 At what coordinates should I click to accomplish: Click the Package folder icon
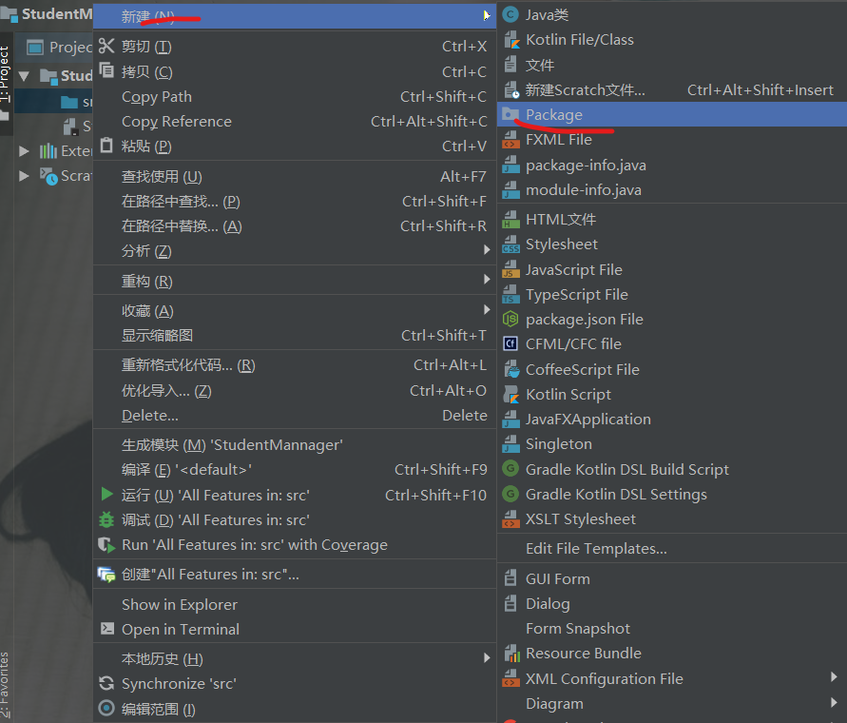click(x=510, y=115)
